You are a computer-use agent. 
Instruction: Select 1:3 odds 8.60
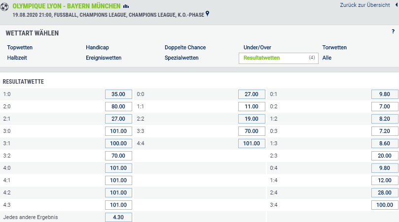pos(385,144)
